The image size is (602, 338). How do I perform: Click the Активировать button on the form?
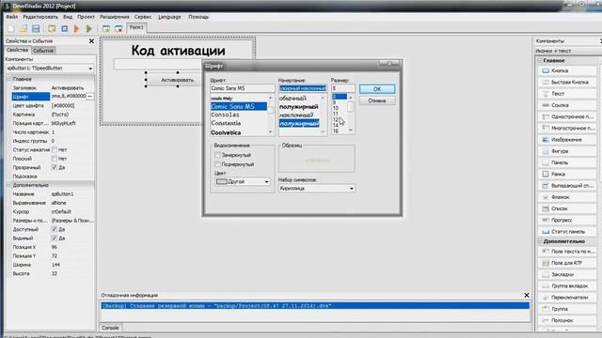[178, 80]
